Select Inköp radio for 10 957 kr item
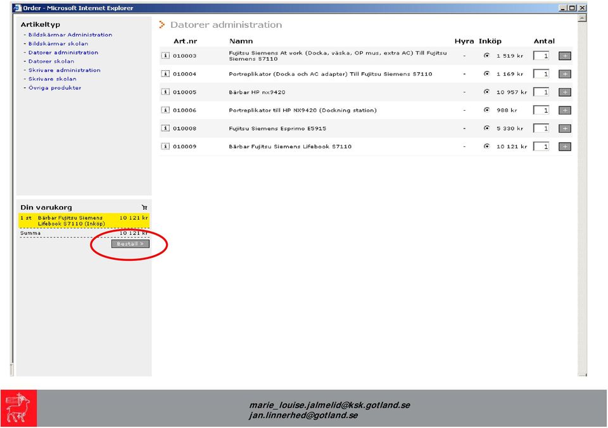Screen dimensions: 608x428 486,92
